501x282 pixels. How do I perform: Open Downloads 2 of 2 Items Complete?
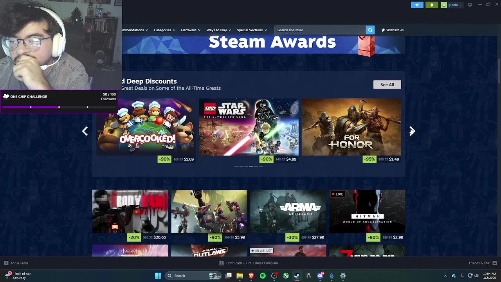click(x=249, y=263)
